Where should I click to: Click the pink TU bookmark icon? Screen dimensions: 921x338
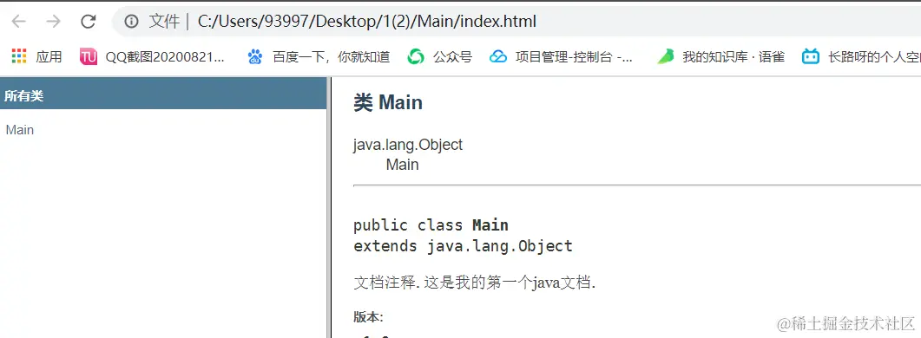89,56
